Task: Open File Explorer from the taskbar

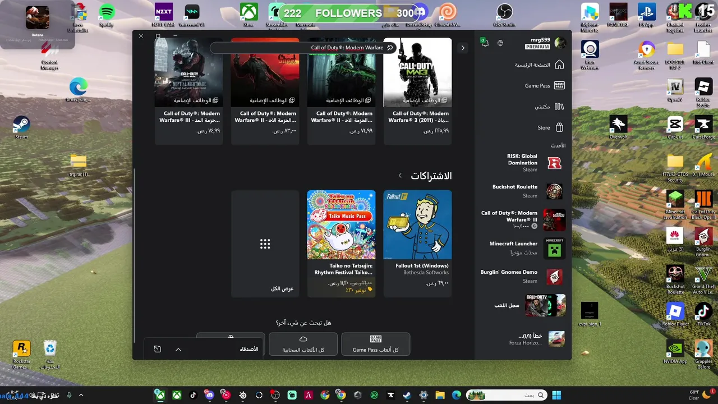Action: 440,395
